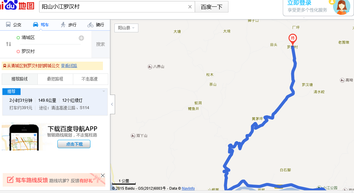Click the 百度一下 search button
354x193 pixels.
(x=212, y=7)
